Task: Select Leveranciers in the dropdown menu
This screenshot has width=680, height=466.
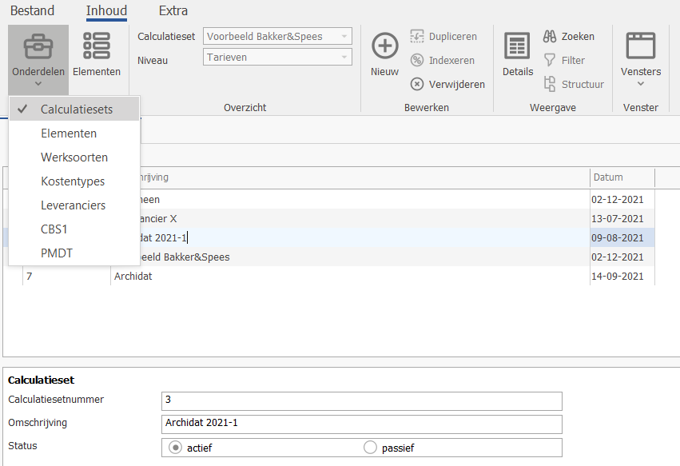Action: [x=74, y=205]
